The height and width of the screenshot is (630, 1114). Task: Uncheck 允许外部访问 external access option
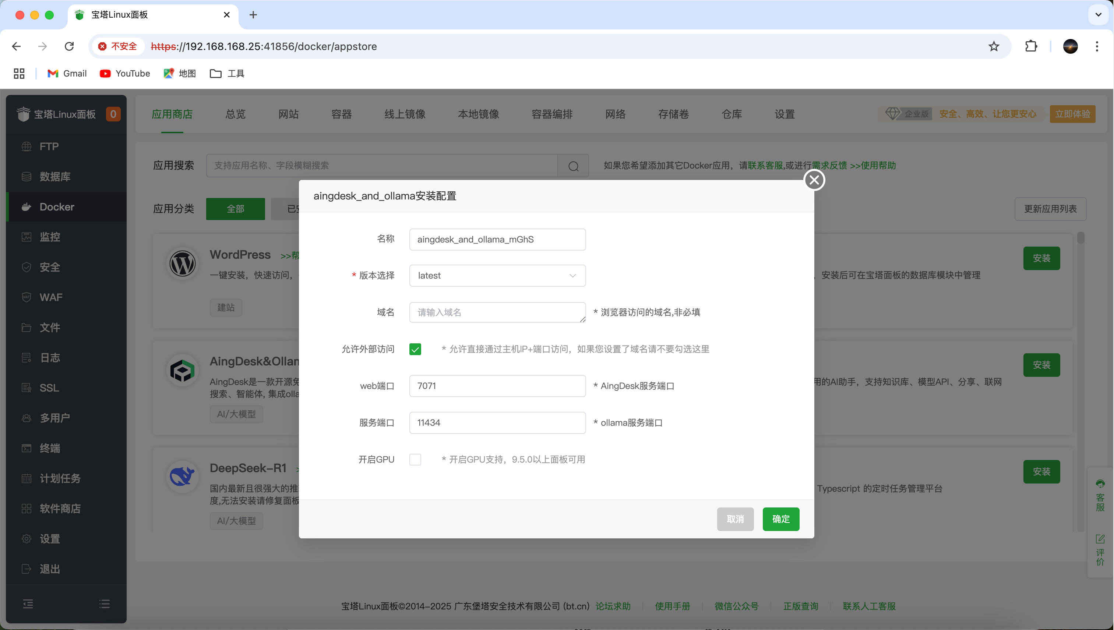click(x=415, y=349)
